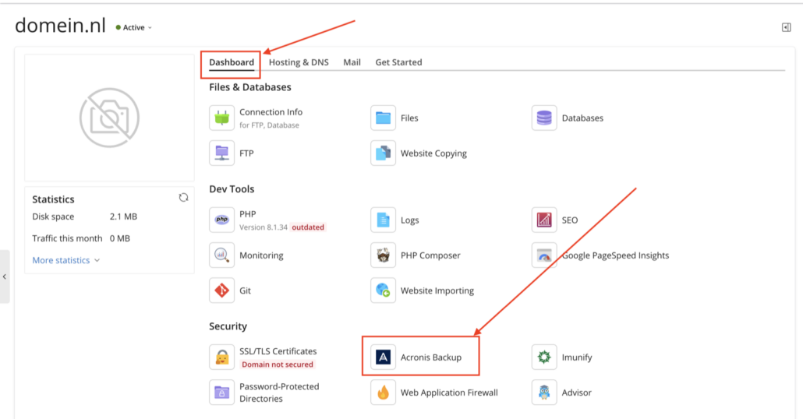
Task: Click the Imunify icon
Action: [544, 357]
